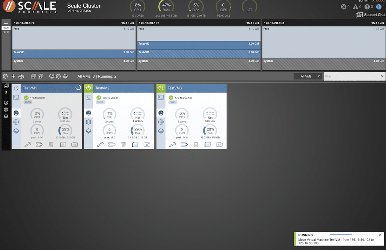The width and height of the screenshot is (386, 250).
Task: Click the warning triangle icon in the header
Action: (x=355, y=7)
